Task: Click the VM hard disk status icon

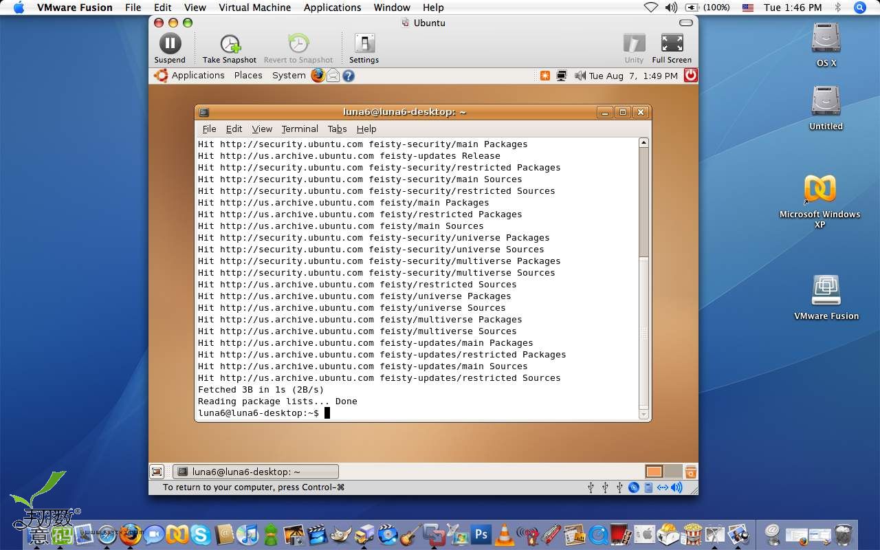Action: pyautogui.click(x=648, y=487)
